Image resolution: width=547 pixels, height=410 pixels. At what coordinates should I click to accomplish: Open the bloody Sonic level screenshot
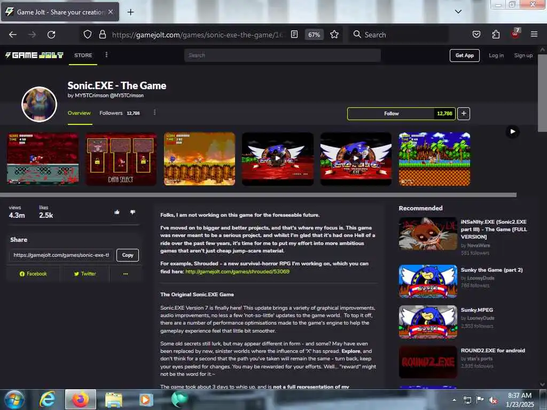point(43,159)
